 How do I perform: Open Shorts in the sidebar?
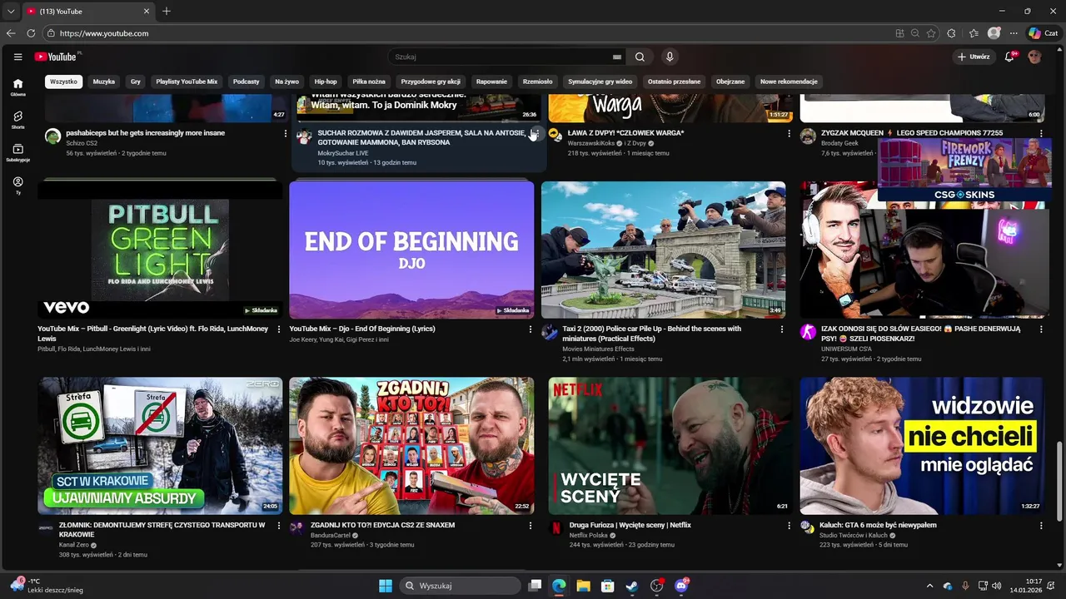tap(17, 120)
